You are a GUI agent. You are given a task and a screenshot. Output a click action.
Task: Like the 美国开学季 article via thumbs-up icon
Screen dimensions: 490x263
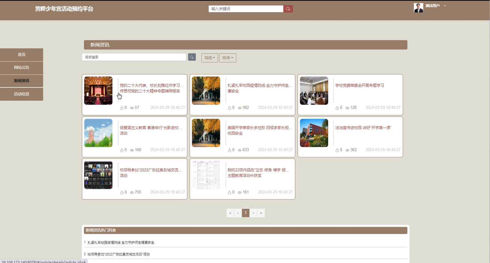coord(229,150)
